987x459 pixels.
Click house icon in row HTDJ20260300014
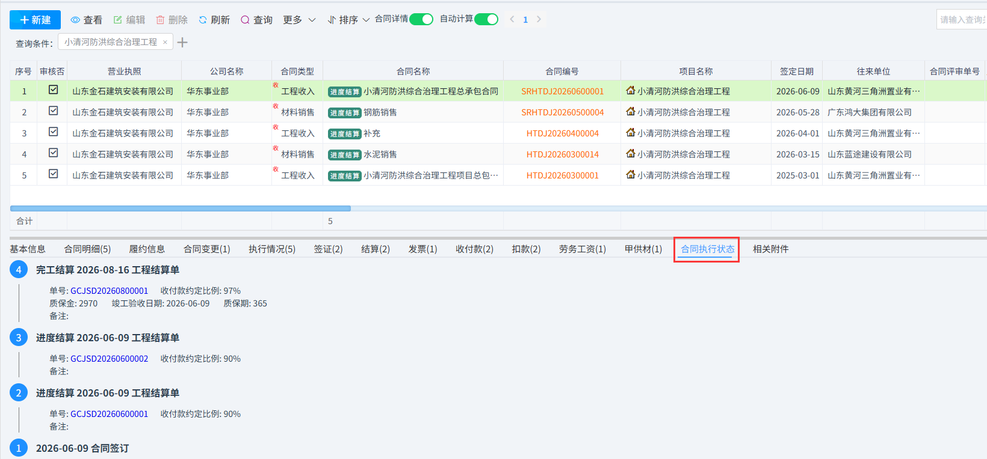click(x=631, y=153)
